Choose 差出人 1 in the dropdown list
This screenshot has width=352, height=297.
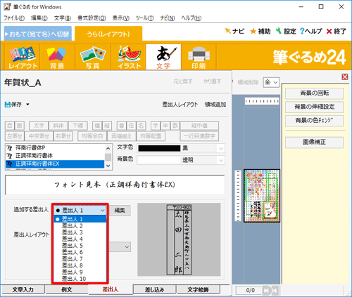(80, 219)
